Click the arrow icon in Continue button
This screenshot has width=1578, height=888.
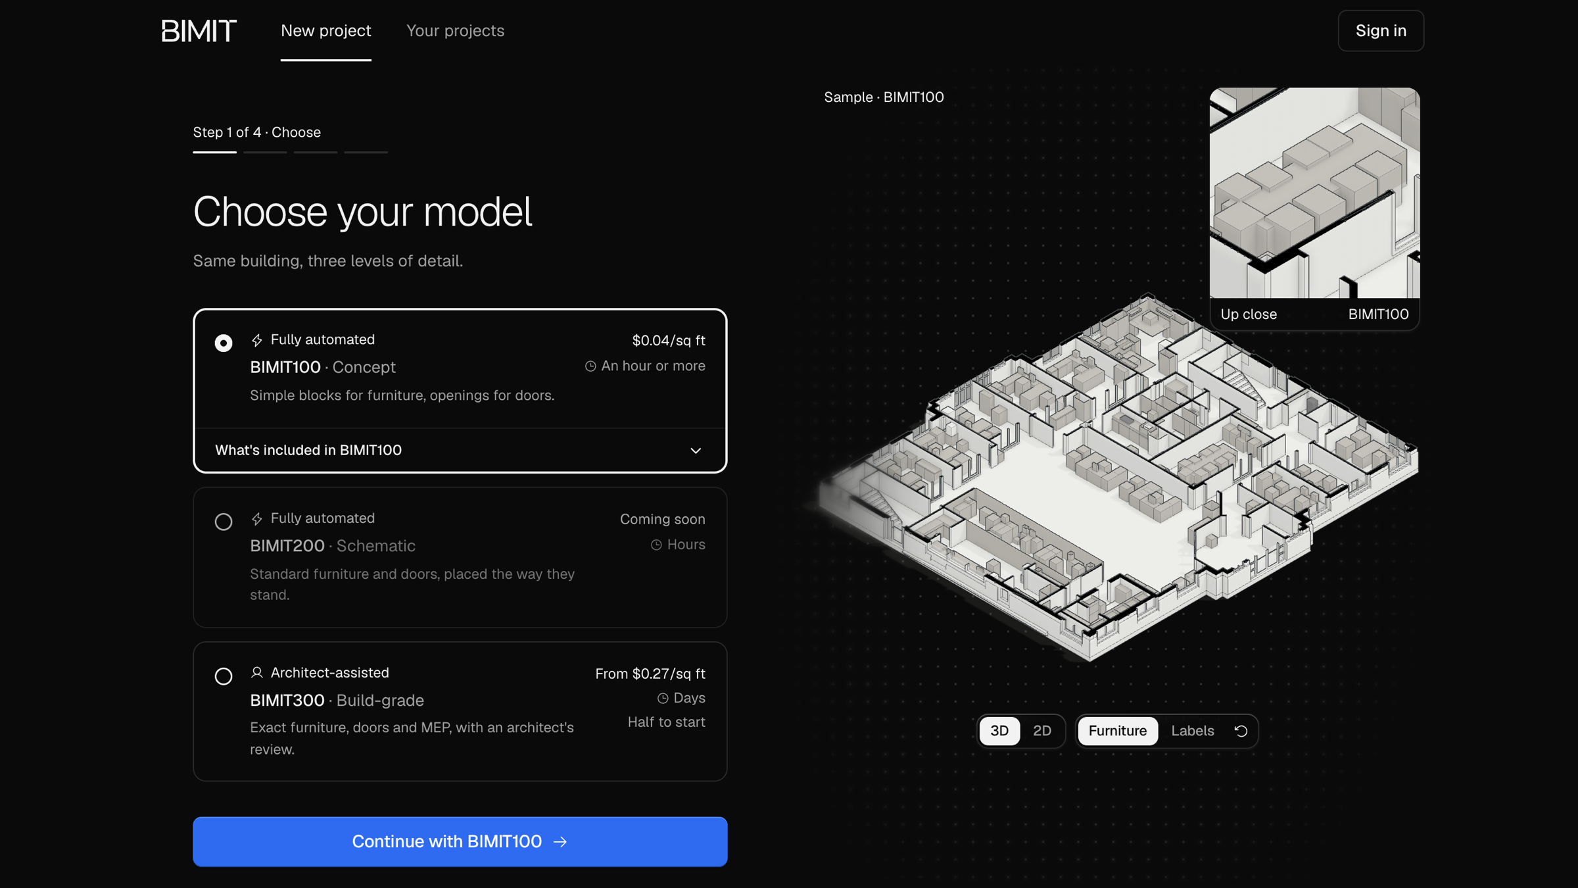560,842
